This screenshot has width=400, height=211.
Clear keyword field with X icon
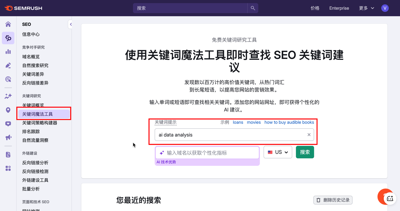click(309, 135)
